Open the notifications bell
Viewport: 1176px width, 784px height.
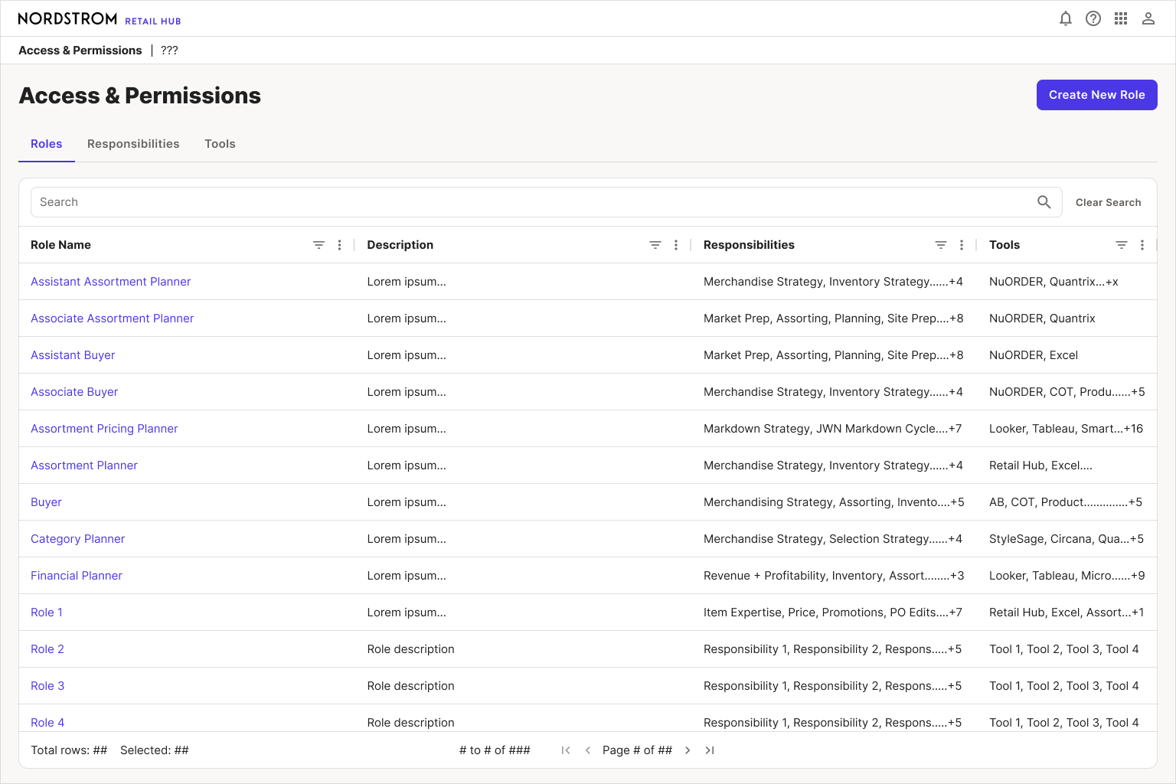pyautogui.click(x=1066, y=18)
